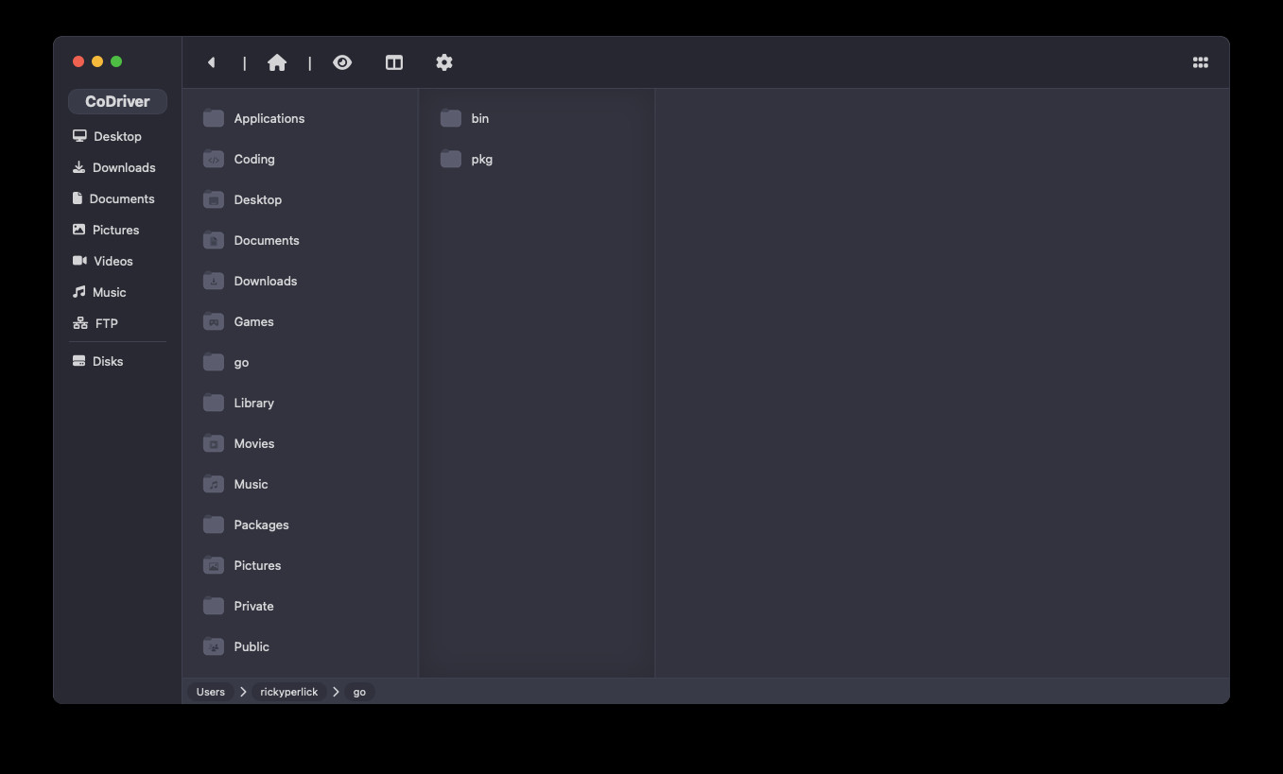This screenshot has width=1283, height=774.
Task: Click the chevron after Users breadcrumb
Action: point(243,692)
